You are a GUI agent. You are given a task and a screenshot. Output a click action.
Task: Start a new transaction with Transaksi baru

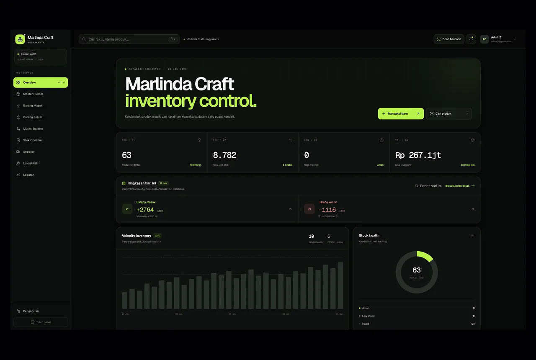click(x=401, y=113)
